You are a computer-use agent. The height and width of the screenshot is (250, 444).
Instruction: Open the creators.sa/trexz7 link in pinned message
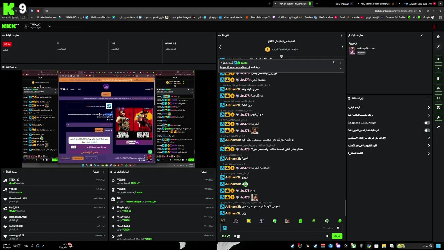pos(235,67)
